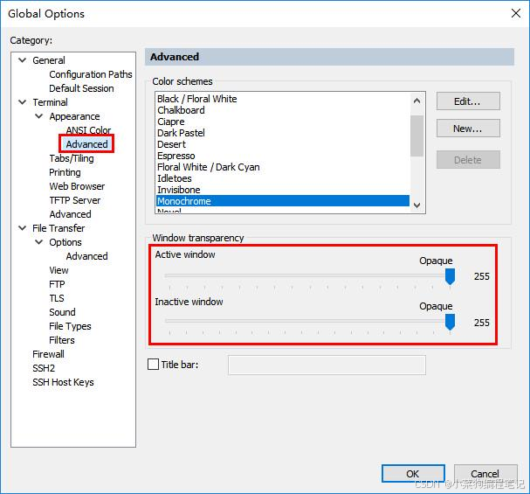Select the File Transfer tree label
The height and width of the screenshot is (494, 530).
pos(59,228)
